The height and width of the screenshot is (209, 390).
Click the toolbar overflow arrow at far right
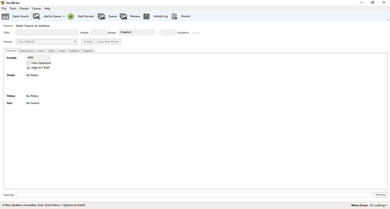388,20
